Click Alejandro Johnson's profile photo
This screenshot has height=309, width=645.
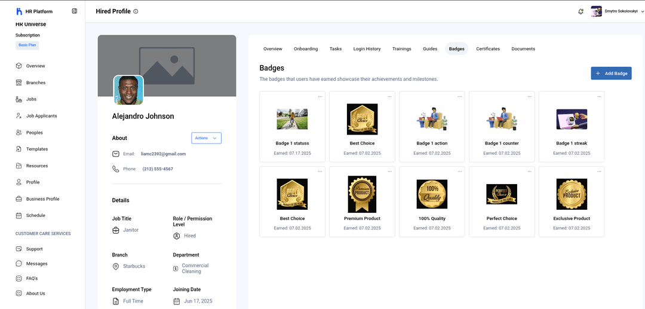[x=128, y=90]
